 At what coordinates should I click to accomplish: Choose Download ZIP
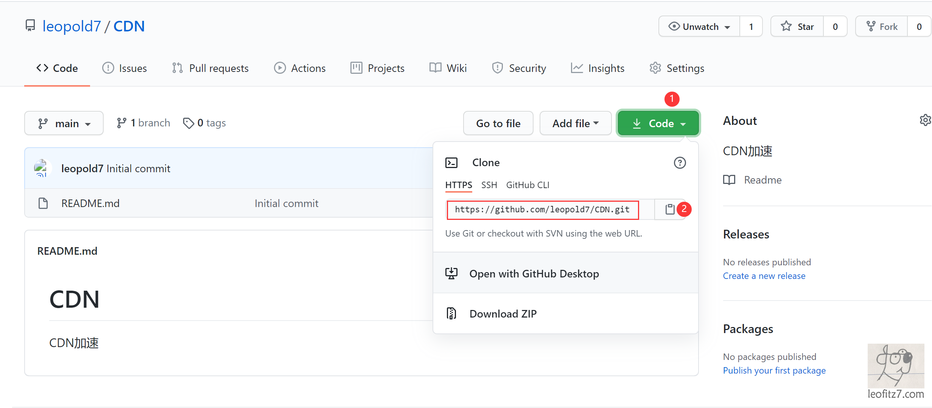(566, 314)
